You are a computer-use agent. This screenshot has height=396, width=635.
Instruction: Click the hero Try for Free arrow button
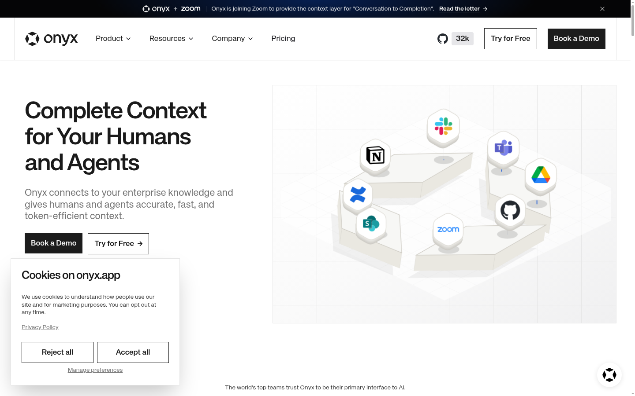(x=118, y=244)
